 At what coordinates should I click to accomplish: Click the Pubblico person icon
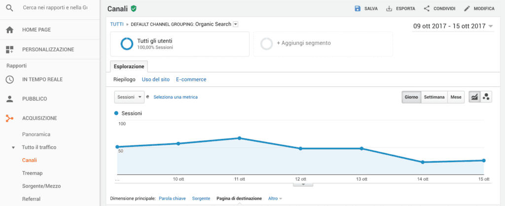point(10,99)
